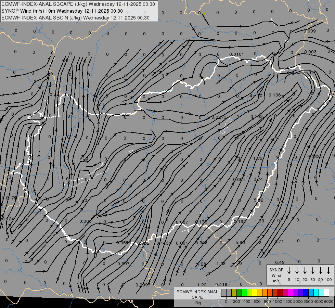Screen dimensions: 335x308
Task: Click the map value 1.28
Action: point(201,264)
